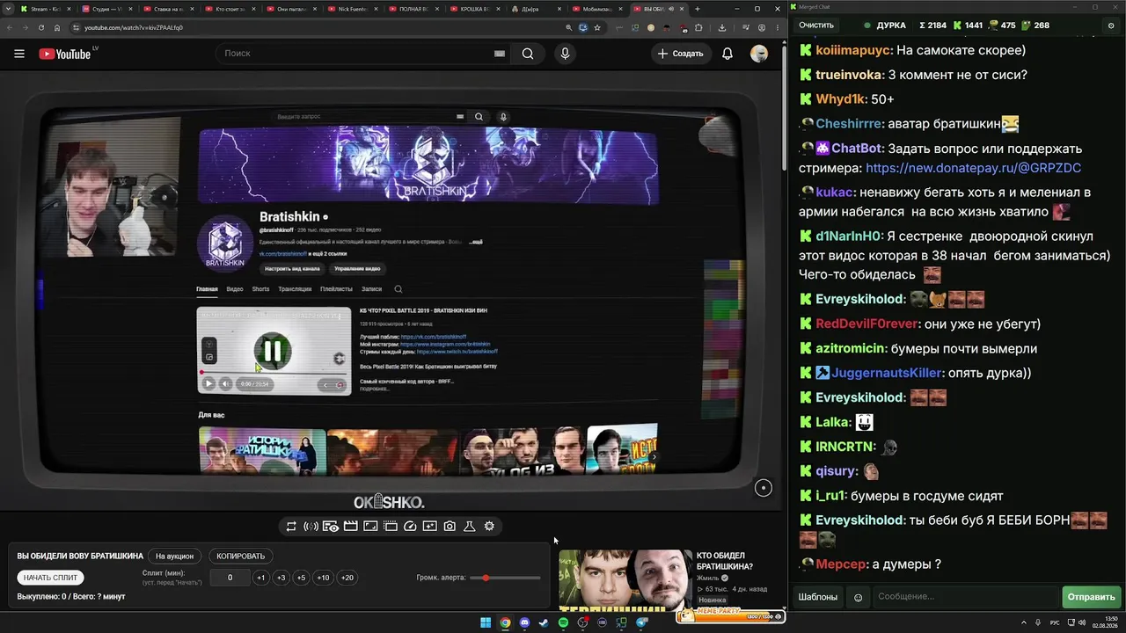Click the flask experiments icon in player toolbar
The image size is (1126, 633).
pos(470,527)
